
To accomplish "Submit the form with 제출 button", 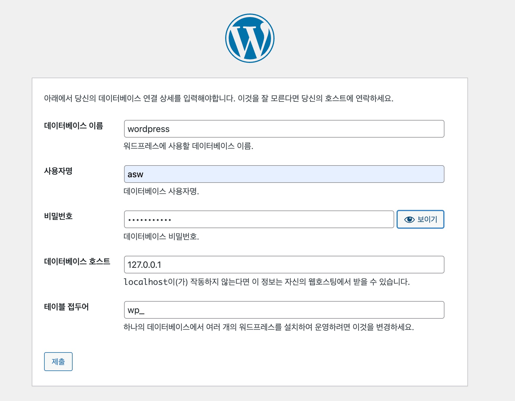I will [x=58, y=362].
